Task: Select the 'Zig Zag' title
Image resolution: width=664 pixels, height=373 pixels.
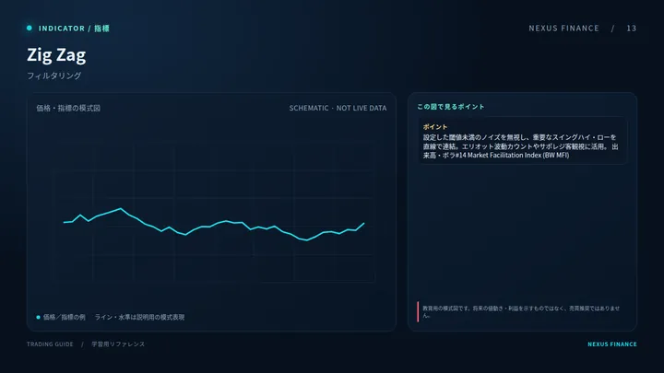Action: [56, 55]
